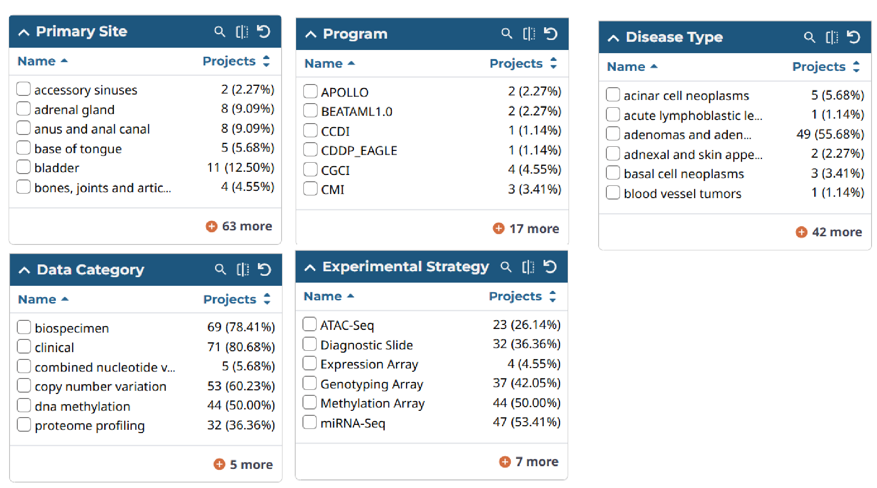Flip the Primary Site facet card

point(242,32)
